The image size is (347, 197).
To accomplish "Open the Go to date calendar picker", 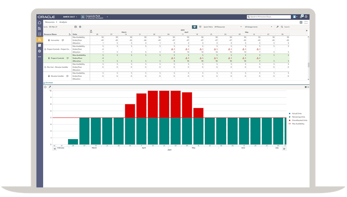I will point(76,27).
